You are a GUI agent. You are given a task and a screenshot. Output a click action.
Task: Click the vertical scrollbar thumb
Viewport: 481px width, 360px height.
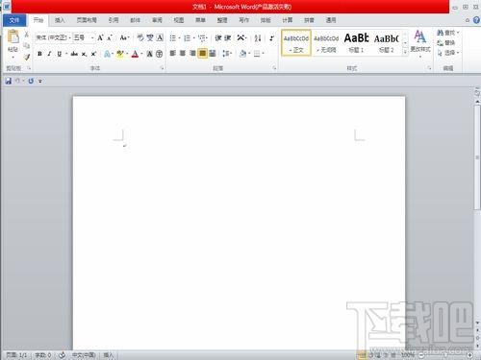point(477,156)
